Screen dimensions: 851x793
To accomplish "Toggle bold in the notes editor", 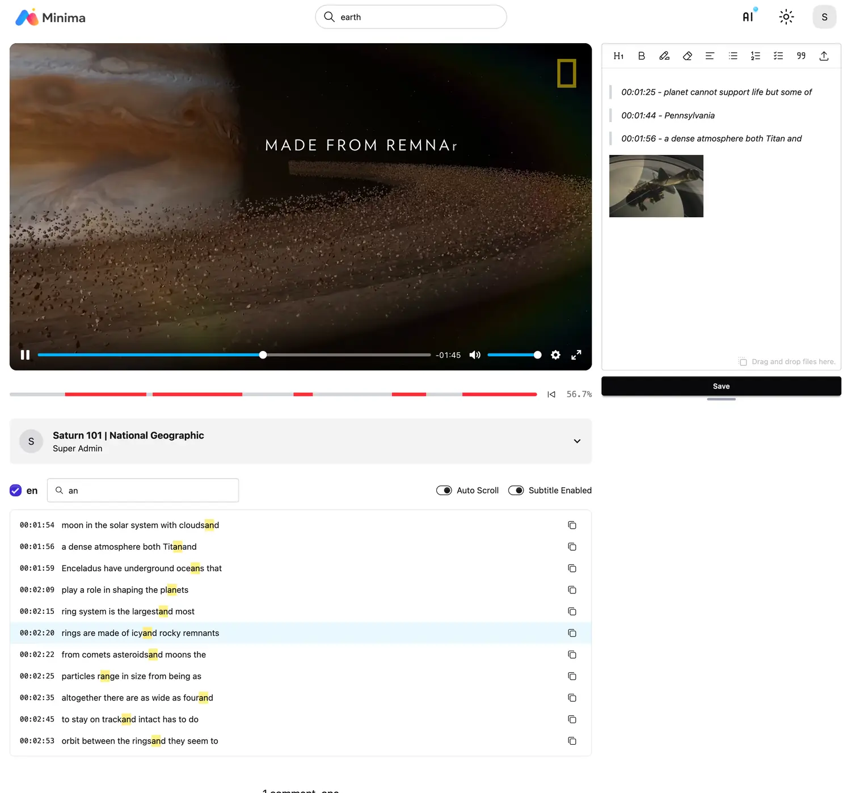I will pos(641,56).
